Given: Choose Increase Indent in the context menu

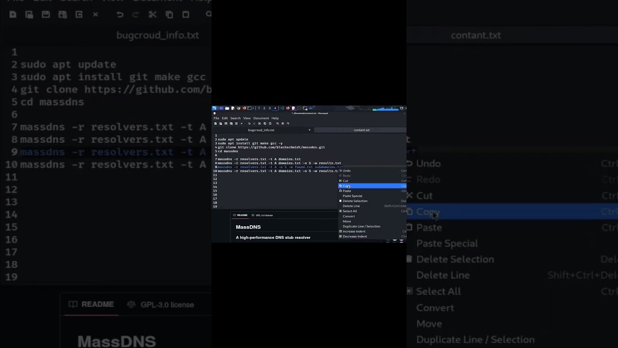Looking at the screenshot, I should (372, 232).
